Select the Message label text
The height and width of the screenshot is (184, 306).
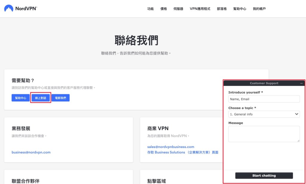click(x=235, y=123)
